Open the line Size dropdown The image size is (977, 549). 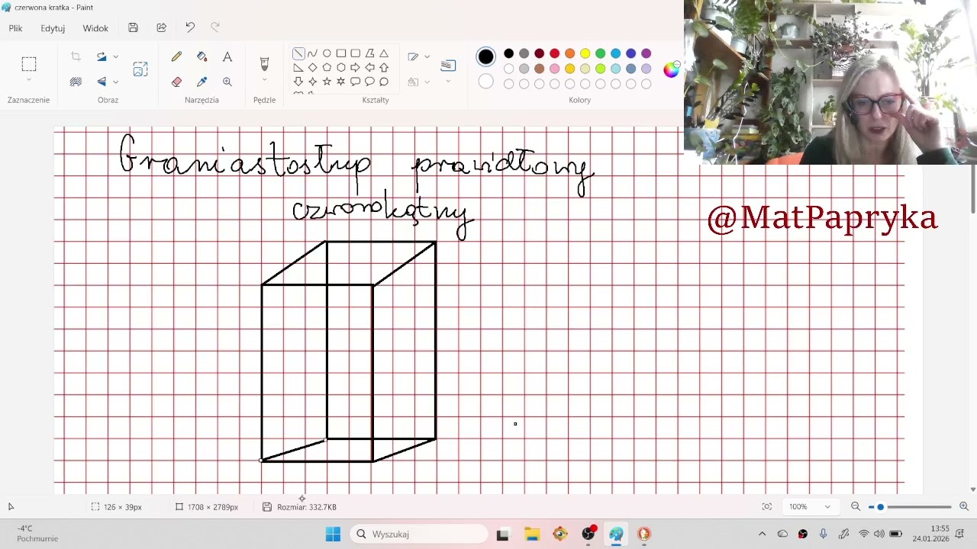[x=448, y=82]
